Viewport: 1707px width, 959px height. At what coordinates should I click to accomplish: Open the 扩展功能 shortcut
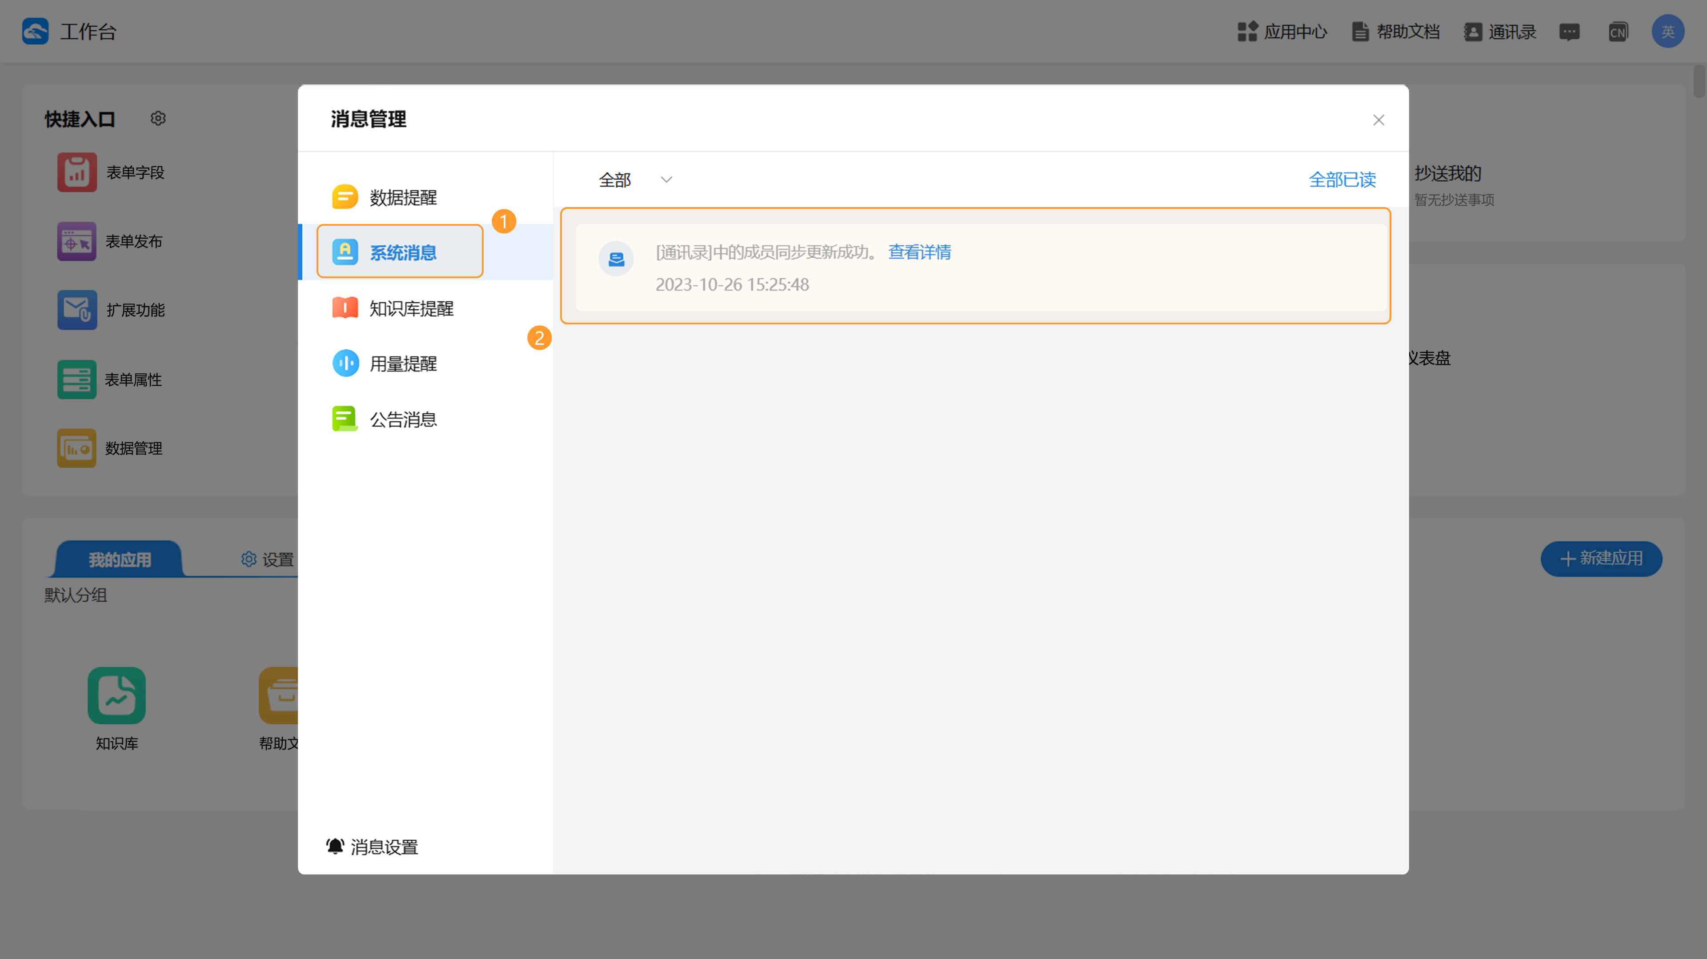111,310
